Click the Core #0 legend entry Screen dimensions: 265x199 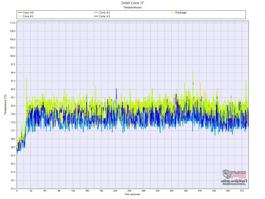[x=26, y=13]
